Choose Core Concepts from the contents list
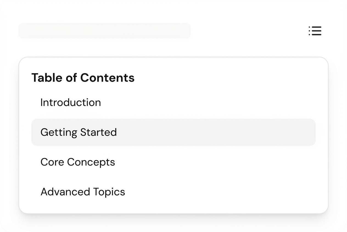 tap(78, 162)
